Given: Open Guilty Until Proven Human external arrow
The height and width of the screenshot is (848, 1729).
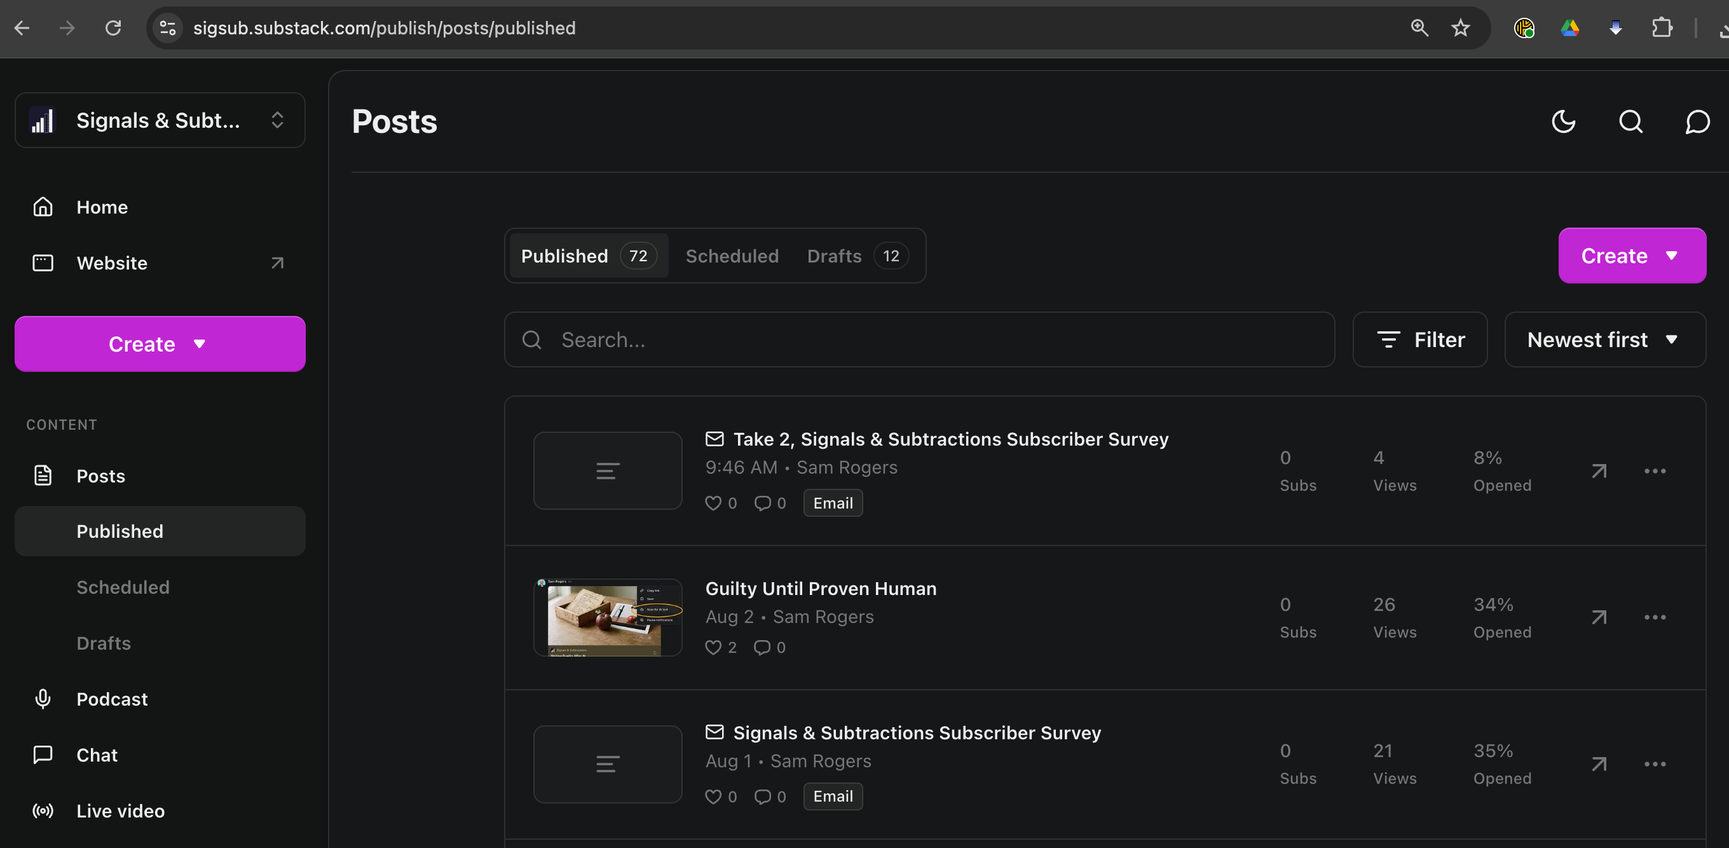Looking at the screenshot, I should (x=1599, y=617).
